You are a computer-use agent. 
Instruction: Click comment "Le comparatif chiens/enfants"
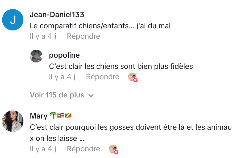tap(100, 26)
